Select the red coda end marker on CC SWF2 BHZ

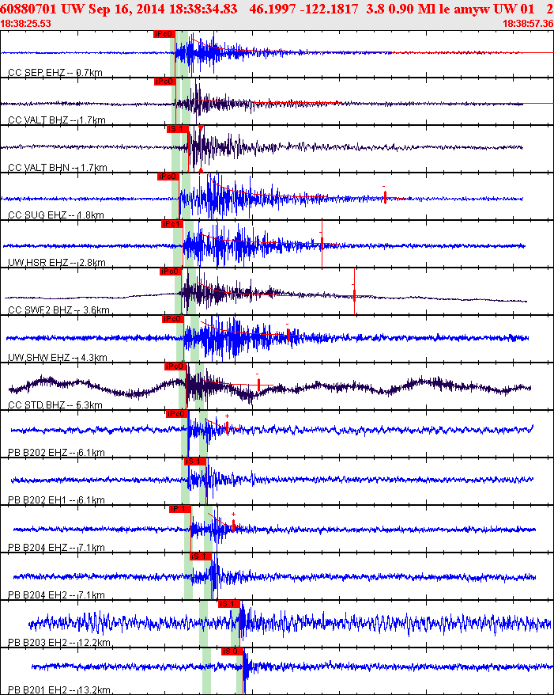coord(354,294)
